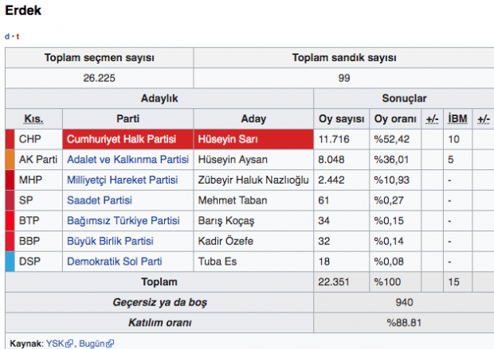Image resolution: width=494 pixels, height=349 pixels.
Task: Click the external link icon after Bugün
Action: [x=110, y=343]
